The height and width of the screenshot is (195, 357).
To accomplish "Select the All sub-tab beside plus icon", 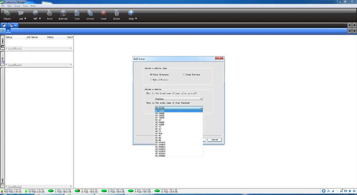I will (x=8, y=30).
